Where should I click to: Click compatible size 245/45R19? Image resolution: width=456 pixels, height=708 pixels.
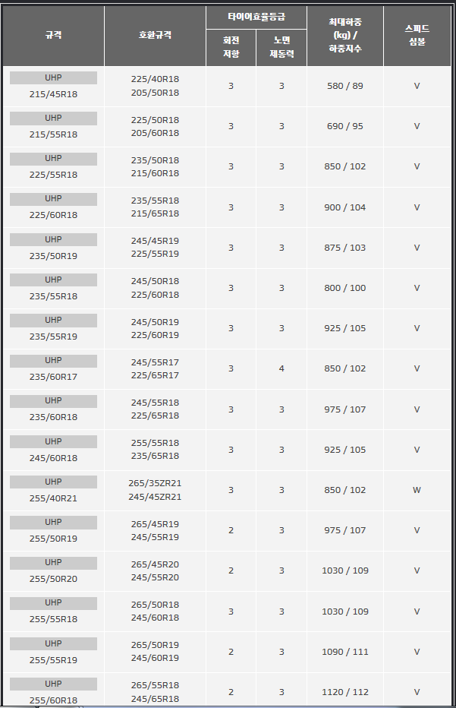click(x=155, y=241)
